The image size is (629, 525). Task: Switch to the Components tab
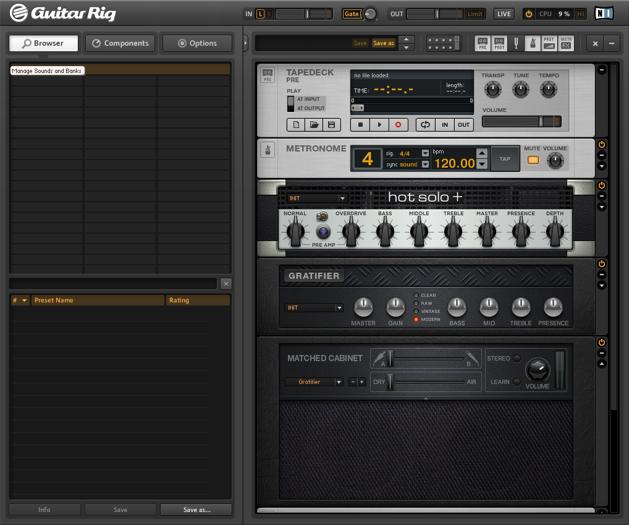click(120, 43)
